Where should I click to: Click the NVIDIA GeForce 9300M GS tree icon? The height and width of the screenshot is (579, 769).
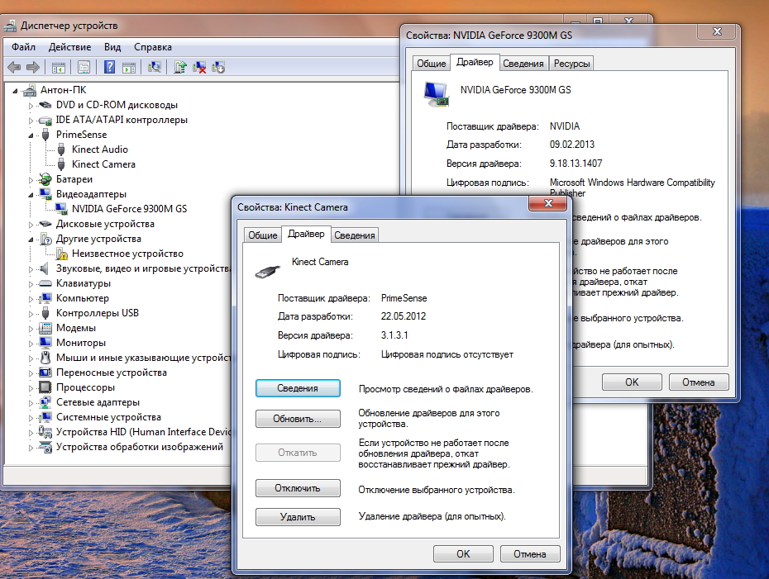tap(61, 209)
